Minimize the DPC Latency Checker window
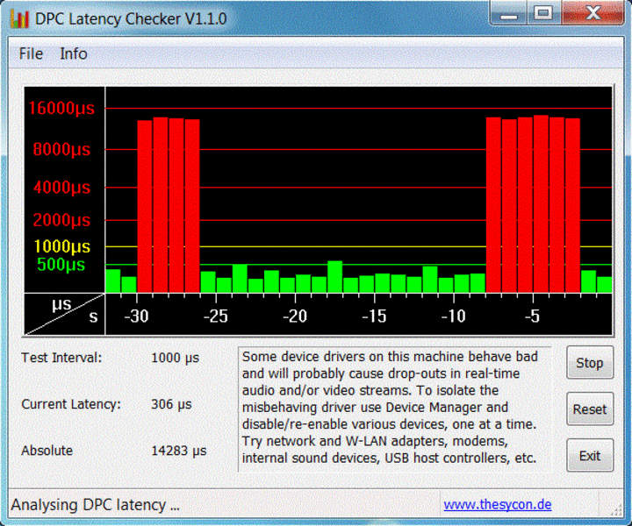This screenshot has width=632, height=526. coord(508,14)
